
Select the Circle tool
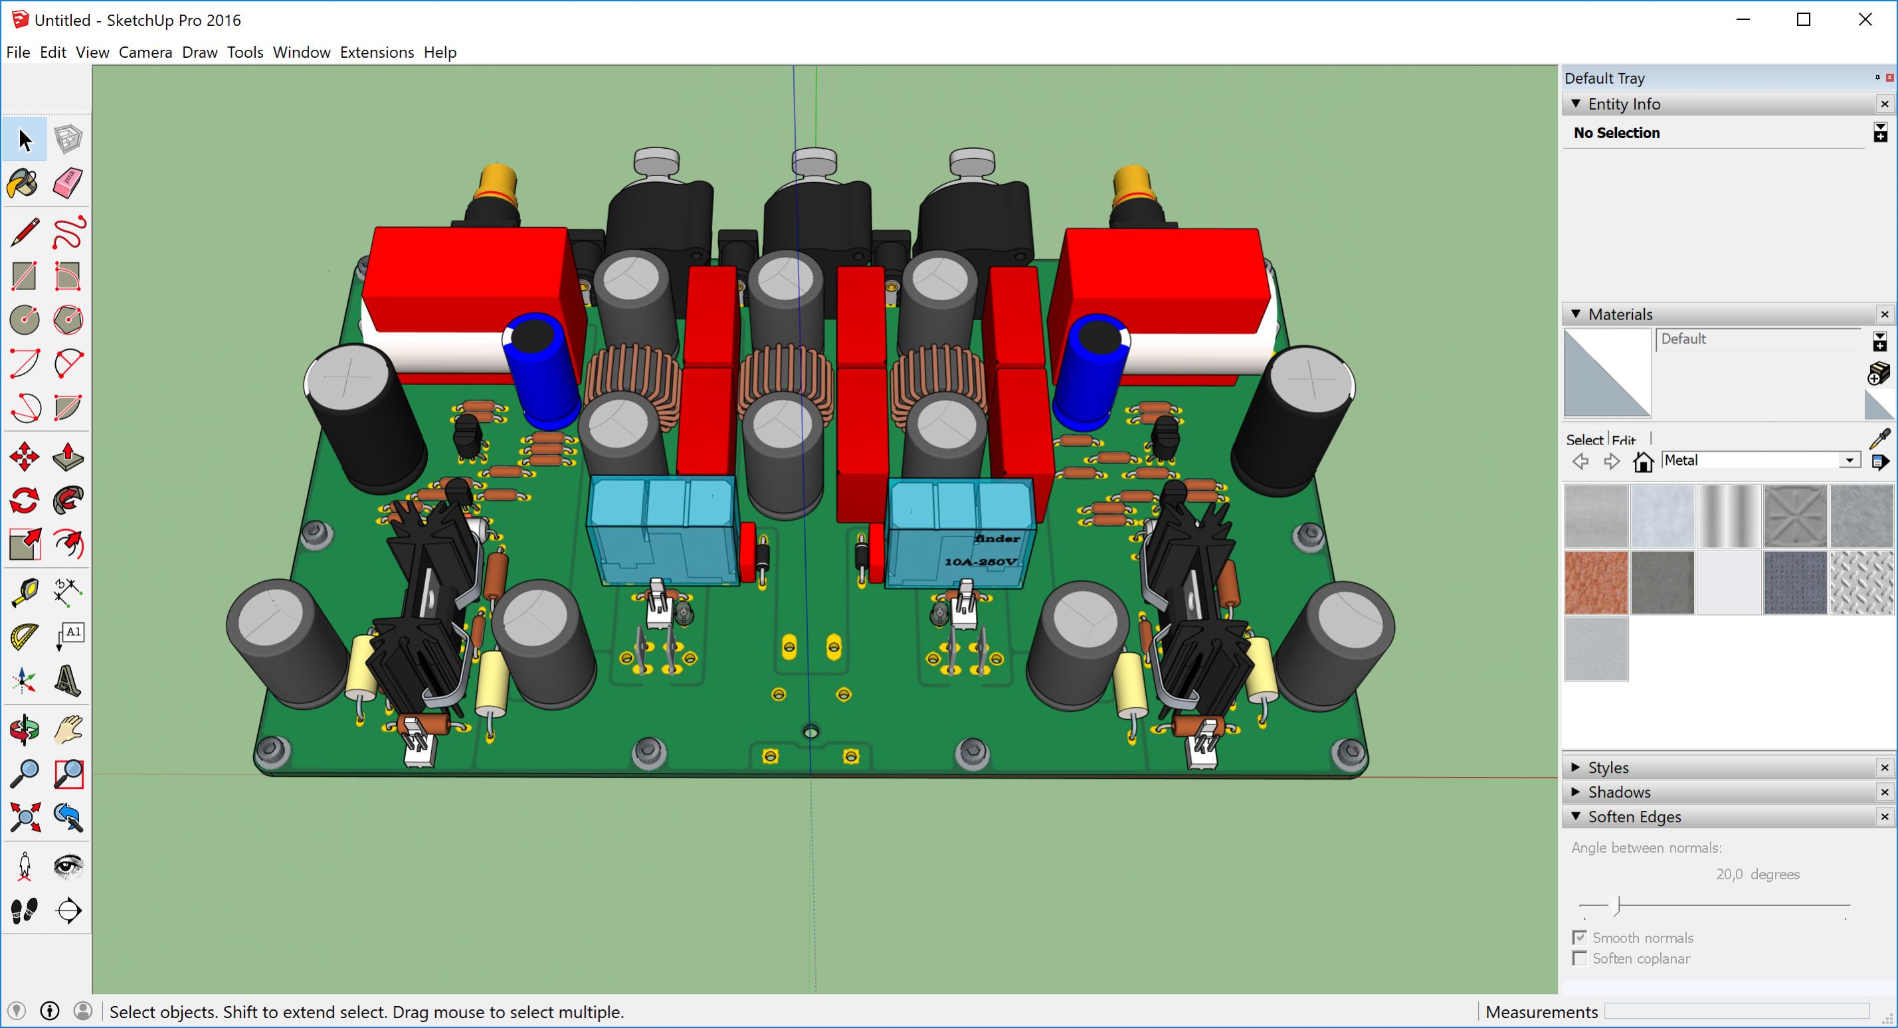pos(25,319)
